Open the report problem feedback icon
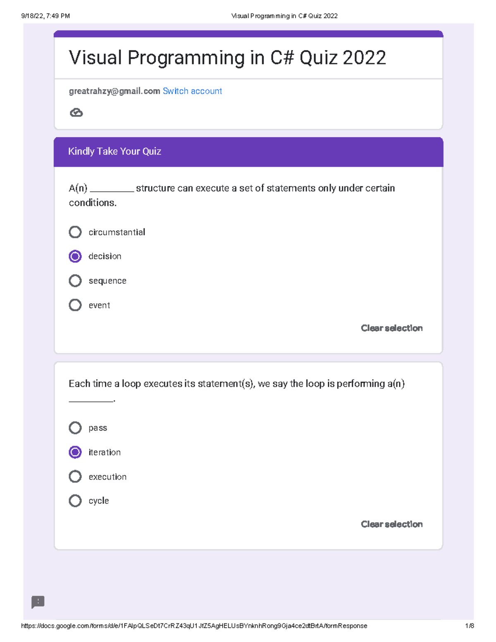 coord(38,602)
